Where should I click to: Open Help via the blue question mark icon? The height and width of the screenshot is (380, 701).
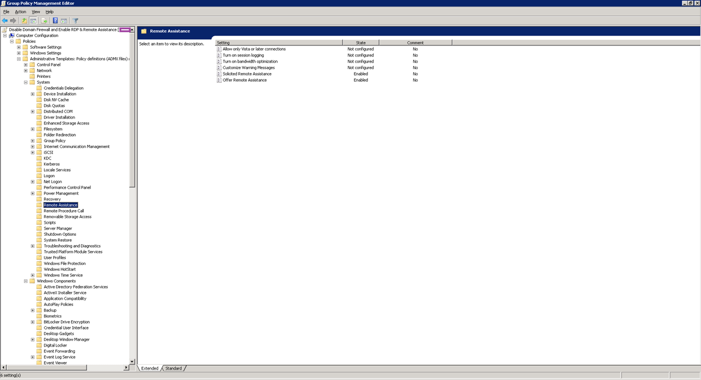pyautogui.click(x=55, y=20)
